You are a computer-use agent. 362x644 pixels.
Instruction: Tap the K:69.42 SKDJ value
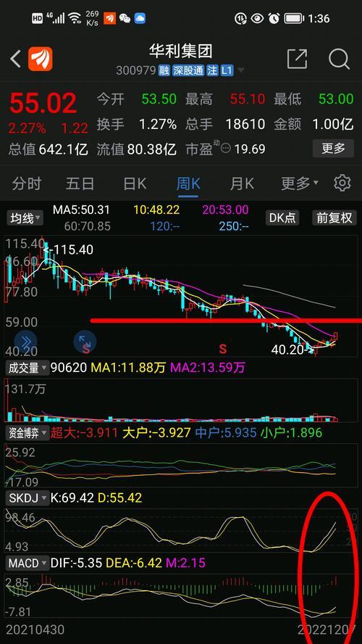pos(72,498)
